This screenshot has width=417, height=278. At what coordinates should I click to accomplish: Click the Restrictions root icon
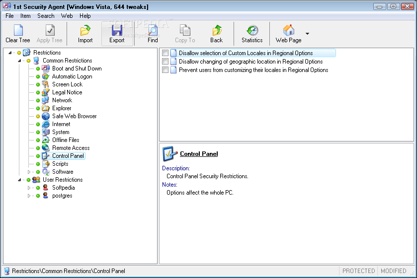coord(27,53)
